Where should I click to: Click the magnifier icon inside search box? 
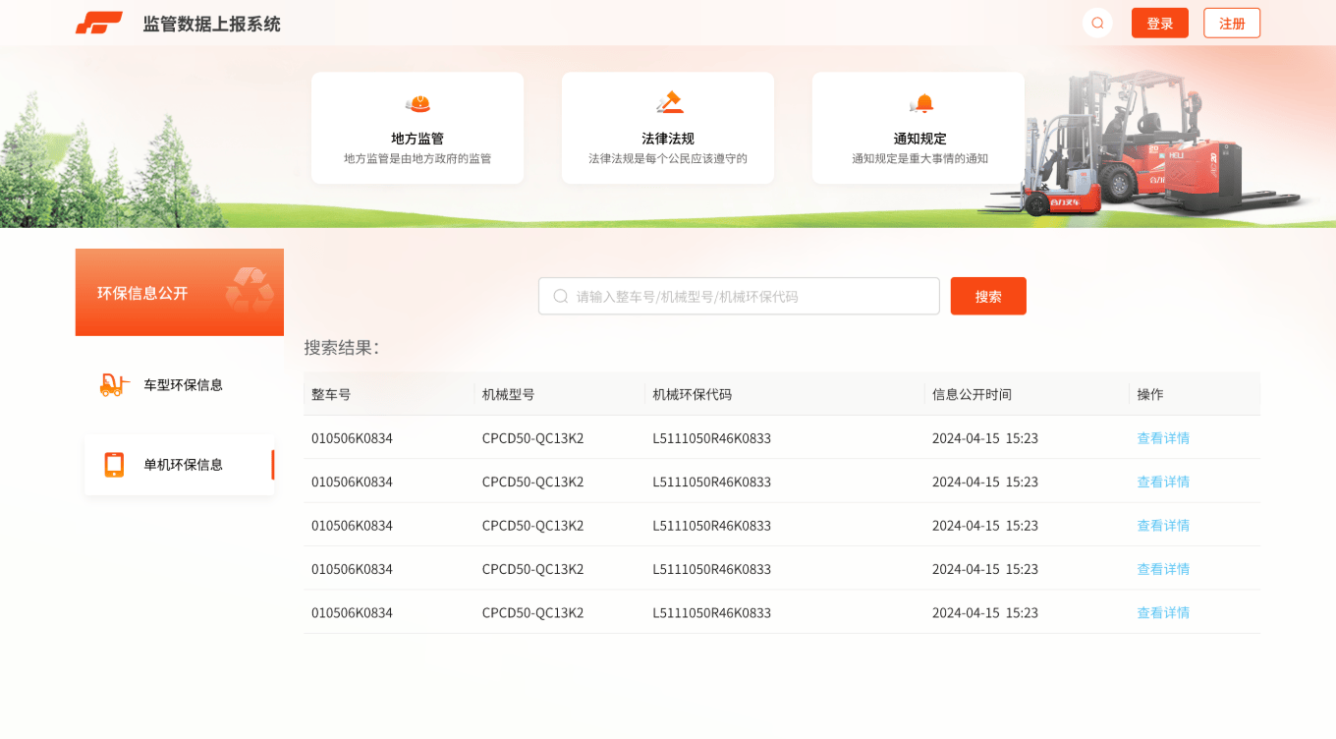pos(561,296)
